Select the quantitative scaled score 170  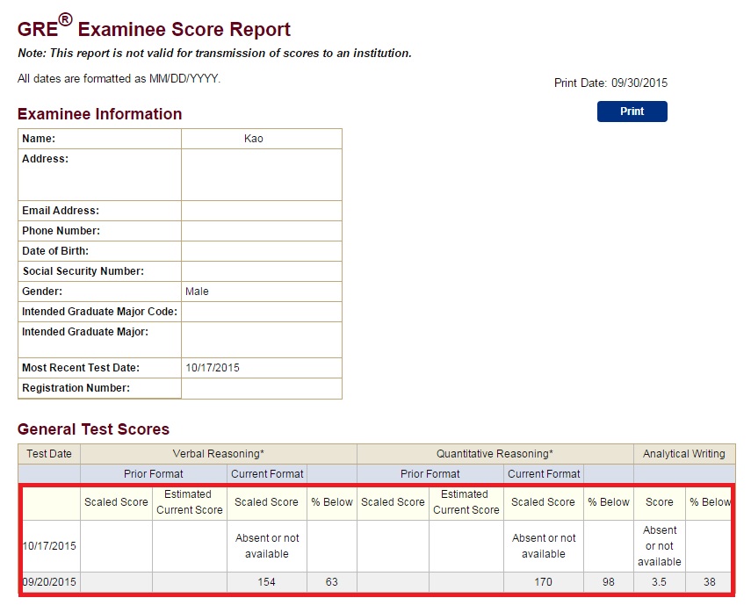pyautogui.click(x=543, y=582)
